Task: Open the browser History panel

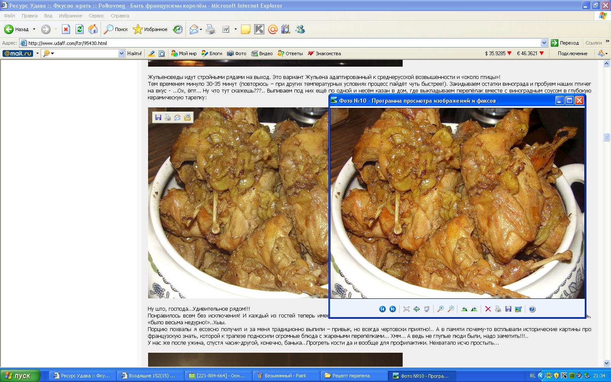Action: pyautogui.click(x=178, y=29)
